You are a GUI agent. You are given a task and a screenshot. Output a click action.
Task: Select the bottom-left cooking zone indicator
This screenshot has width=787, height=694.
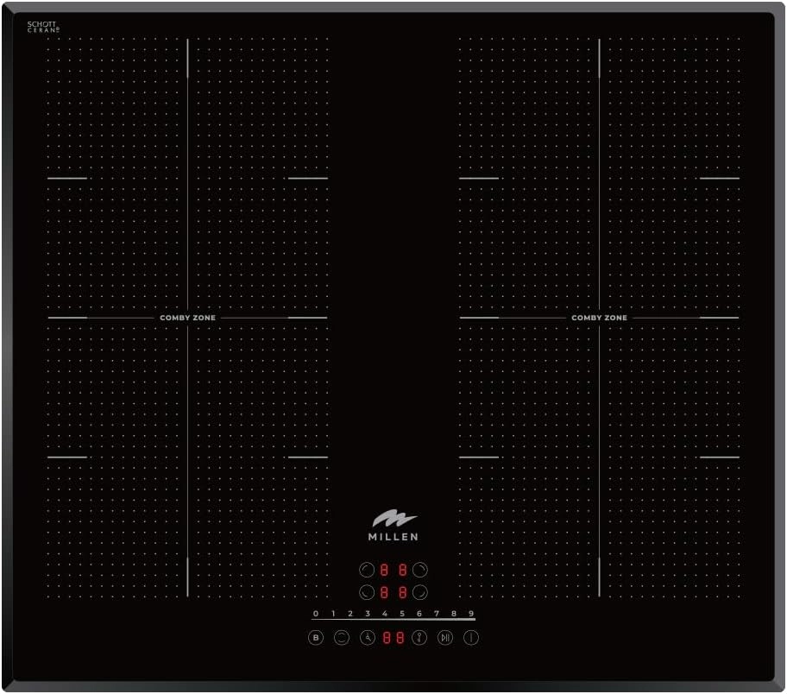(367, 591)
